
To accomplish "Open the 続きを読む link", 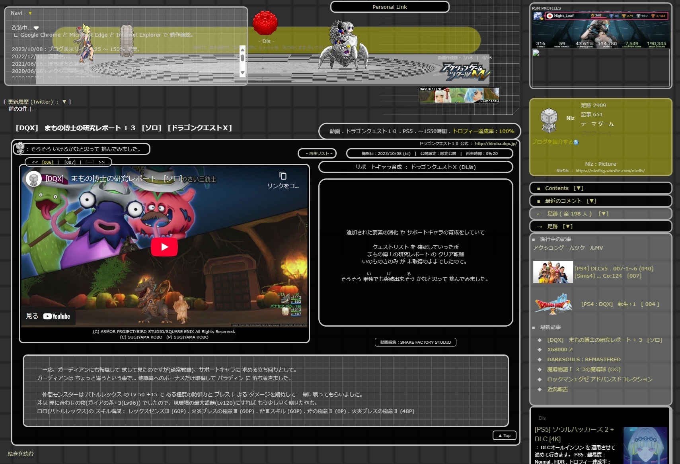I will click(x=21, y=454).
